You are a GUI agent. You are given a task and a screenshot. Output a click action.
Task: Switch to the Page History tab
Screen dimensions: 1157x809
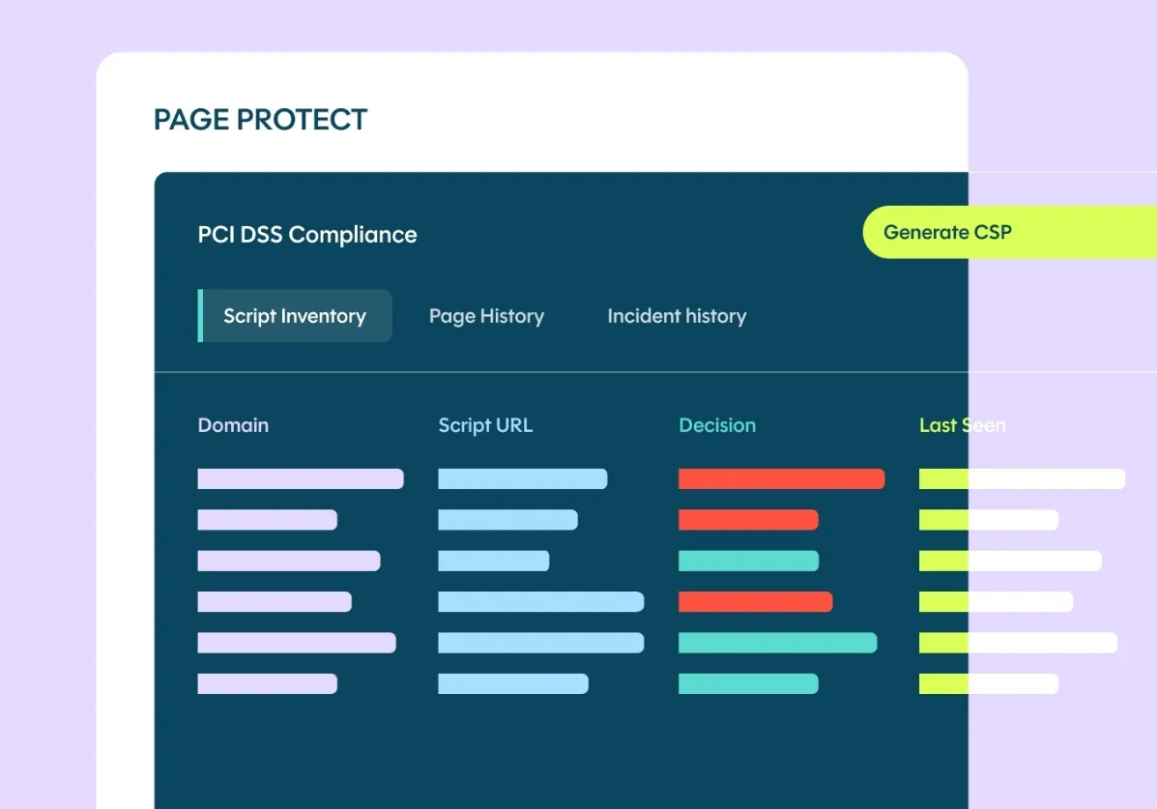coord(486,316)
